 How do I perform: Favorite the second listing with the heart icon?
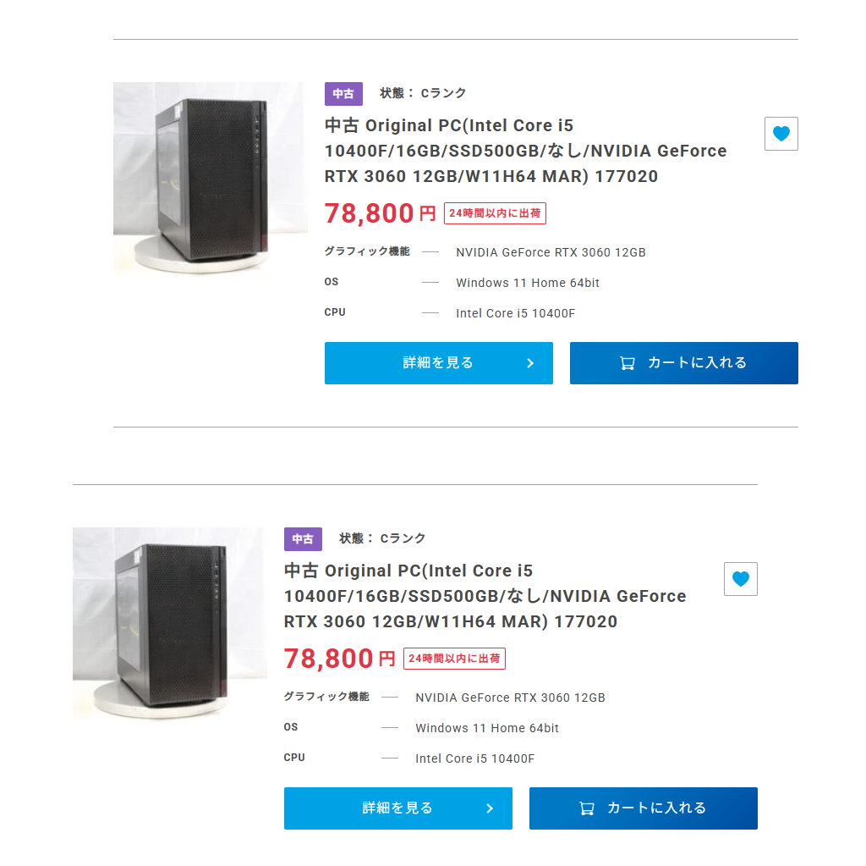[x=740, y=579]
